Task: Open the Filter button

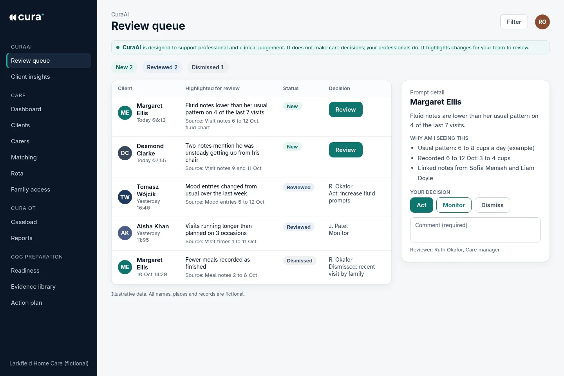Action: pos(514,22)
